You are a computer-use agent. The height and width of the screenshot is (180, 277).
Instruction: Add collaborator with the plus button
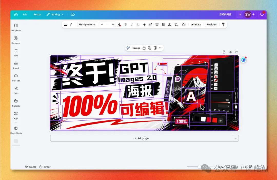pyautogui.click(x=253, y=14)
